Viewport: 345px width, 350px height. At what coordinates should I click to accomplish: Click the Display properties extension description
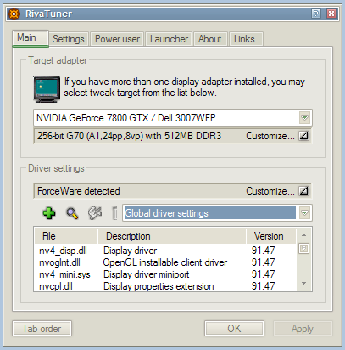[x=159, y=286]
